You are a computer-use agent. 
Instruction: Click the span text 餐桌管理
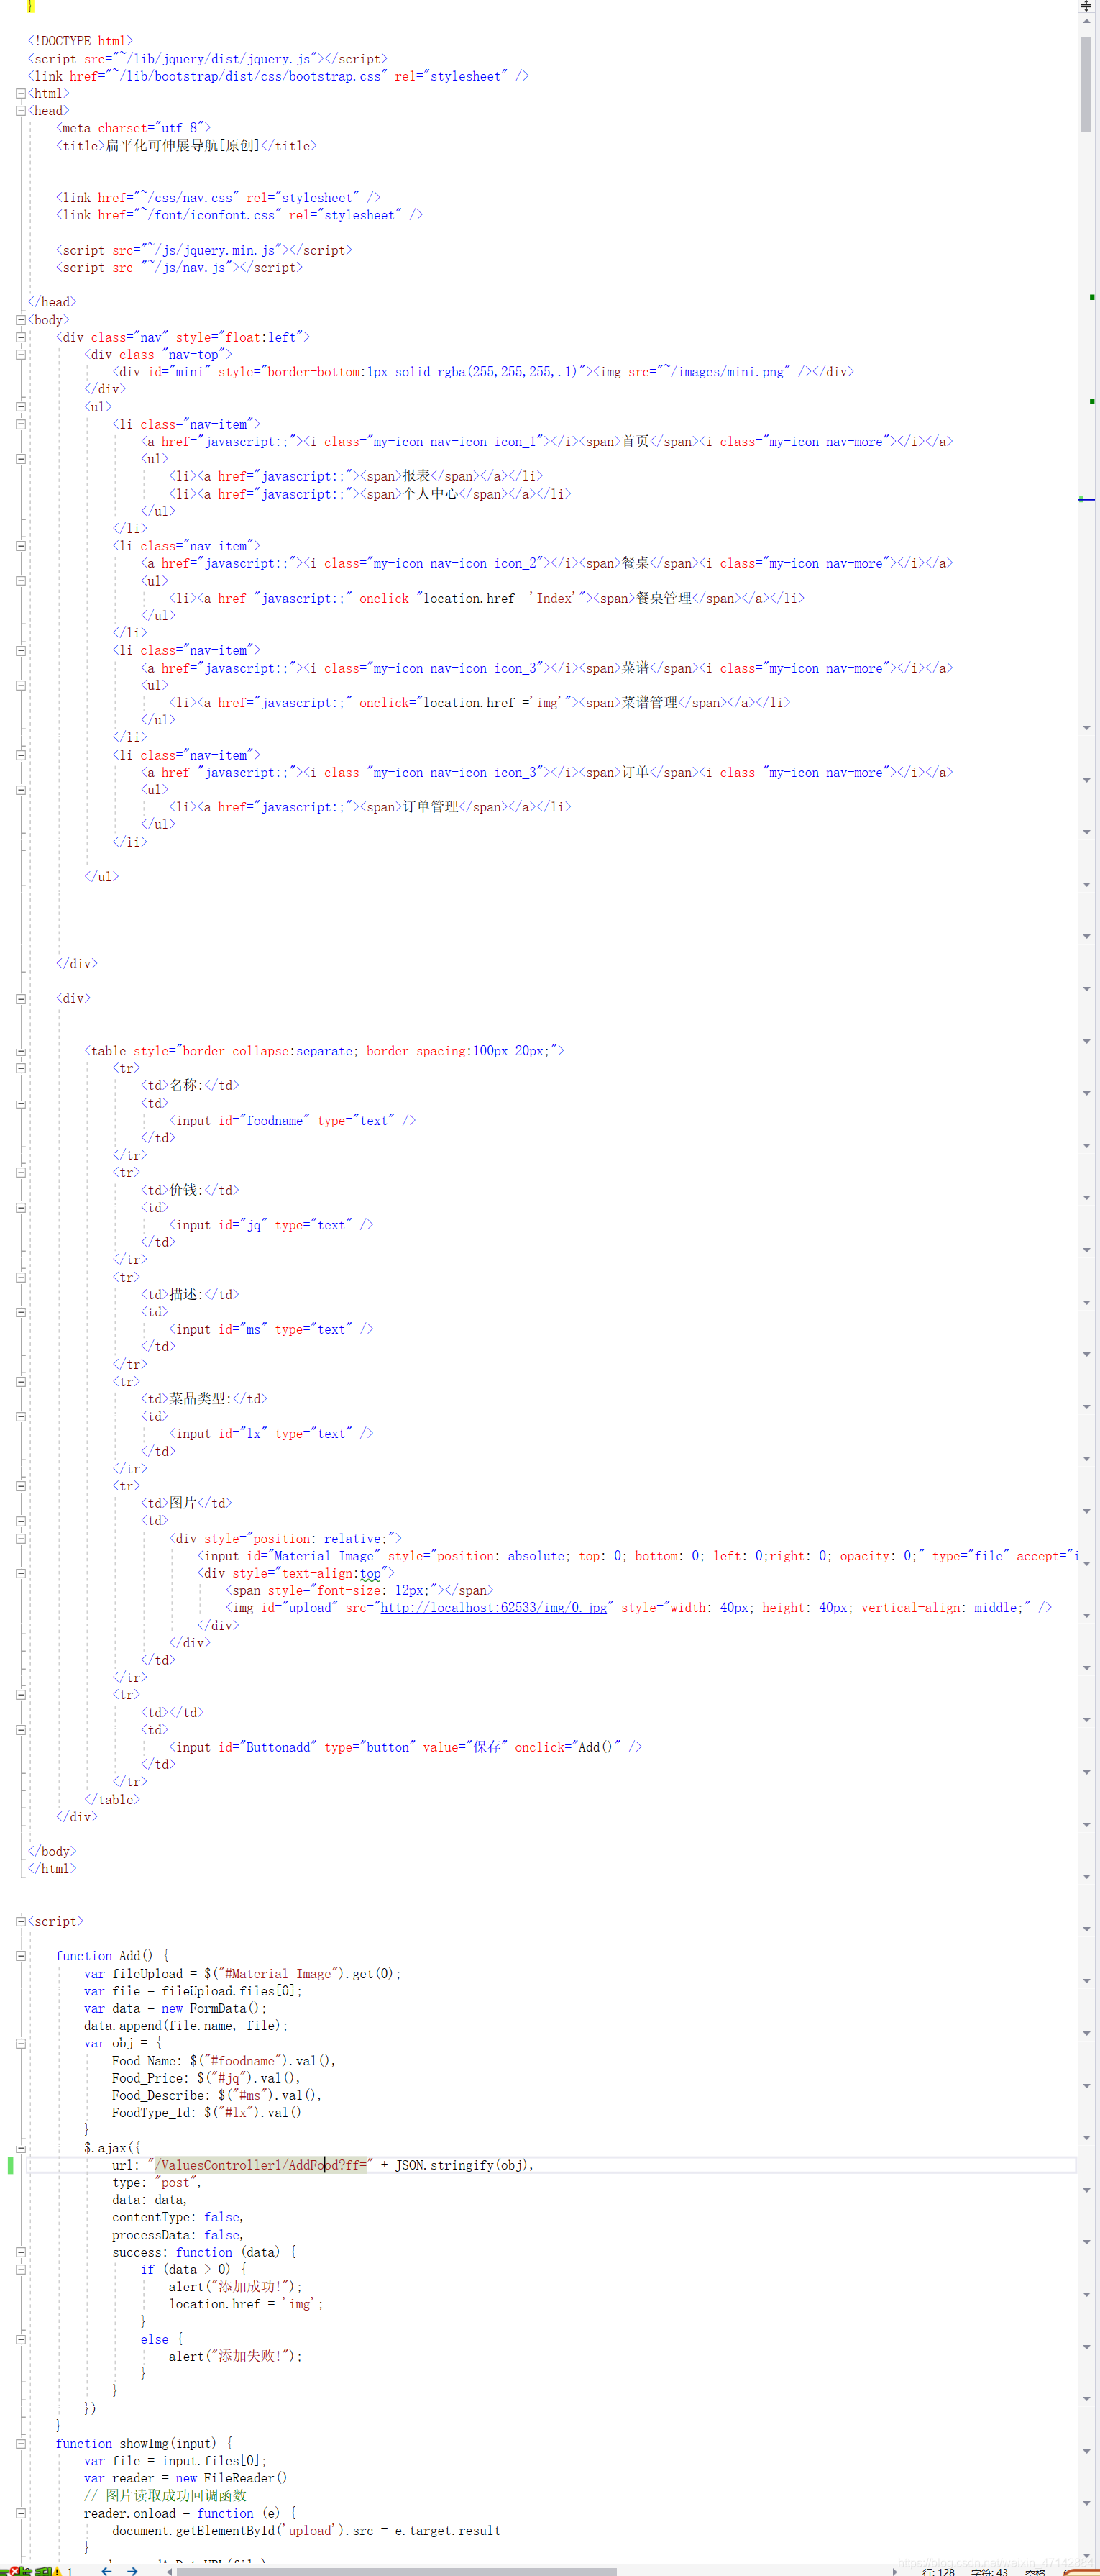656,598
